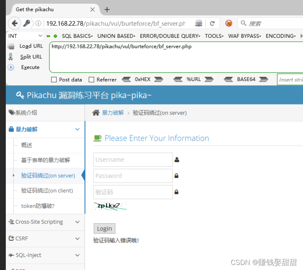Reload the page with the refresh icon
The image size is (303, 270).
click(x=212, y=23)
